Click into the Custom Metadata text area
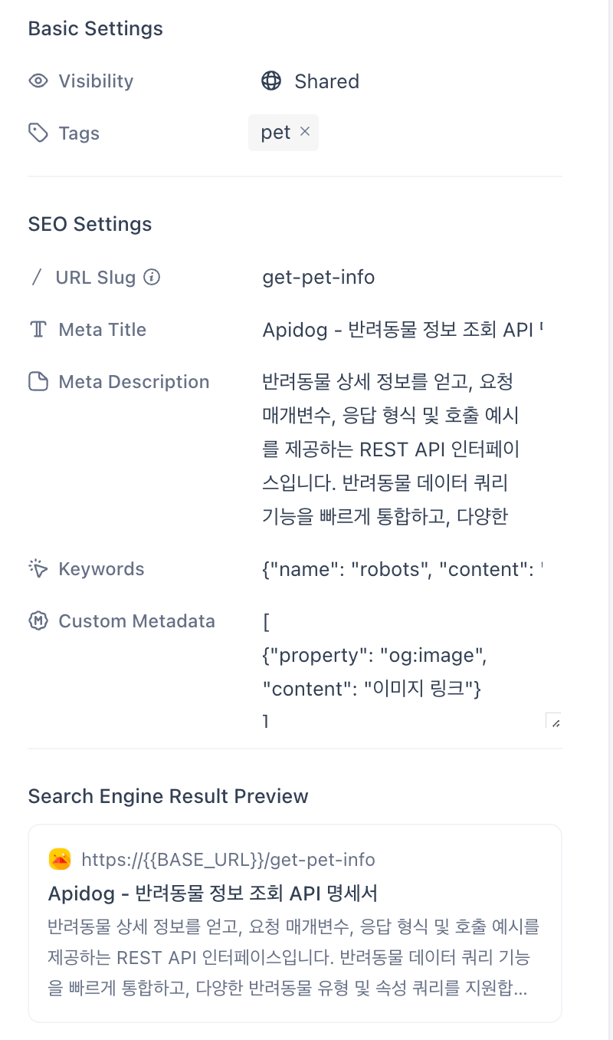The width and height of the screenshot is (613, 1040). [411, 668]
